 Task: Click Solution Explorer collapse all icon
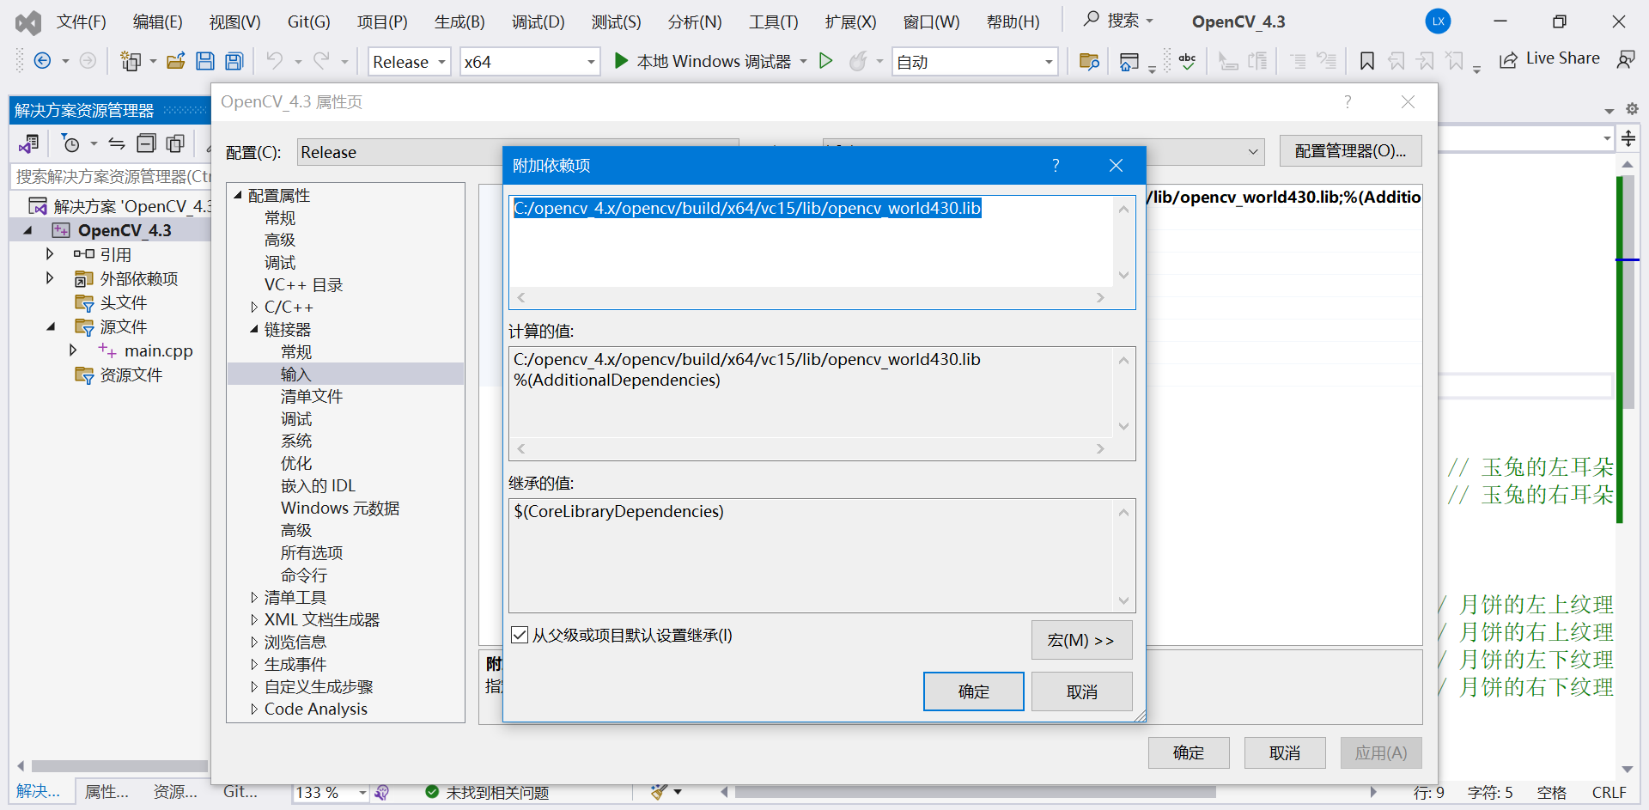tap(147, 143)
